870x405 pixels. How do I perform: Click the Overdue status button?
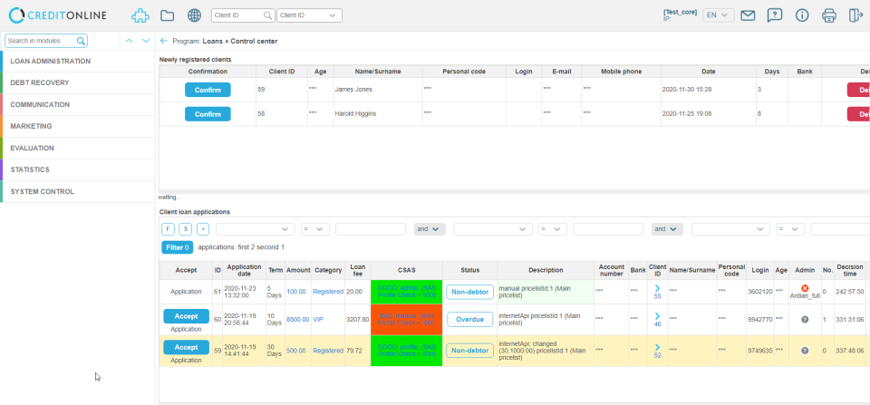[470, 320]
